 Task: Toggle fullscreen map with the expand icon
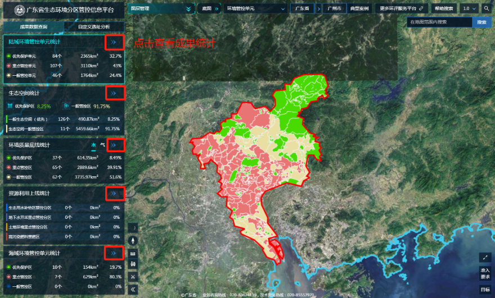pyautogui.click(x=485, y=257)
